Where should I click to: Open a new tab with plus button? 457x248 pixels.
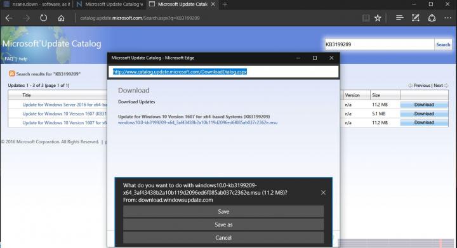pos(225,4)
